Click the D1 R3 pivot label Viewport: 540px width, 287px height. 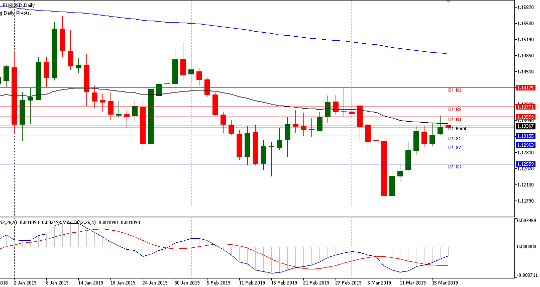click(x=455, y=90)
